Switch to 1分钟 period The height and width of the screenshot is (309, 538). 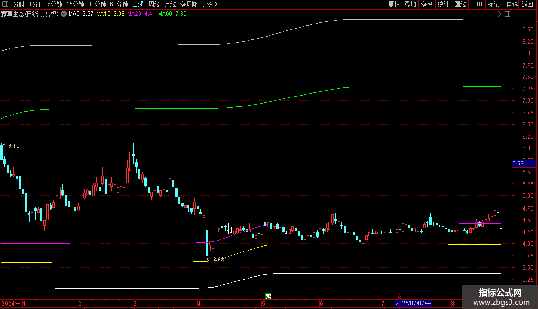[36, 4]
